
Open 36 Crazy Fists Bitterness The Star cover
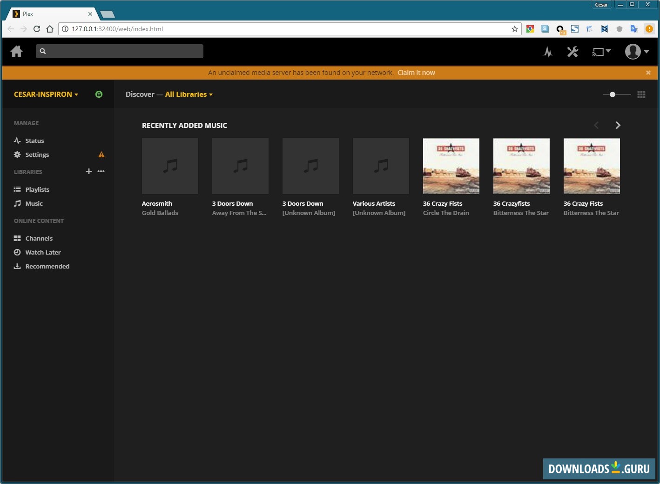point(592,166)
